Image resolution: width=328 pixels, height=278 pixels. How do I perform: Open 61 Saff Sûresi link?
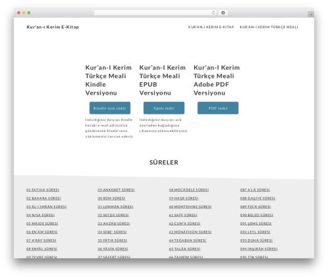[183, 215]
